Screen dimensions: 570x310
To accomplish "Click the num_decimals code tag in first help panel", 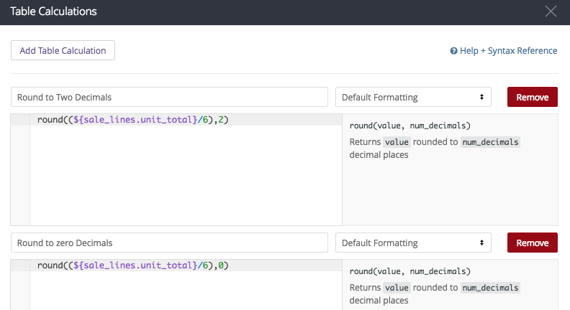I will tap(490, 142).
